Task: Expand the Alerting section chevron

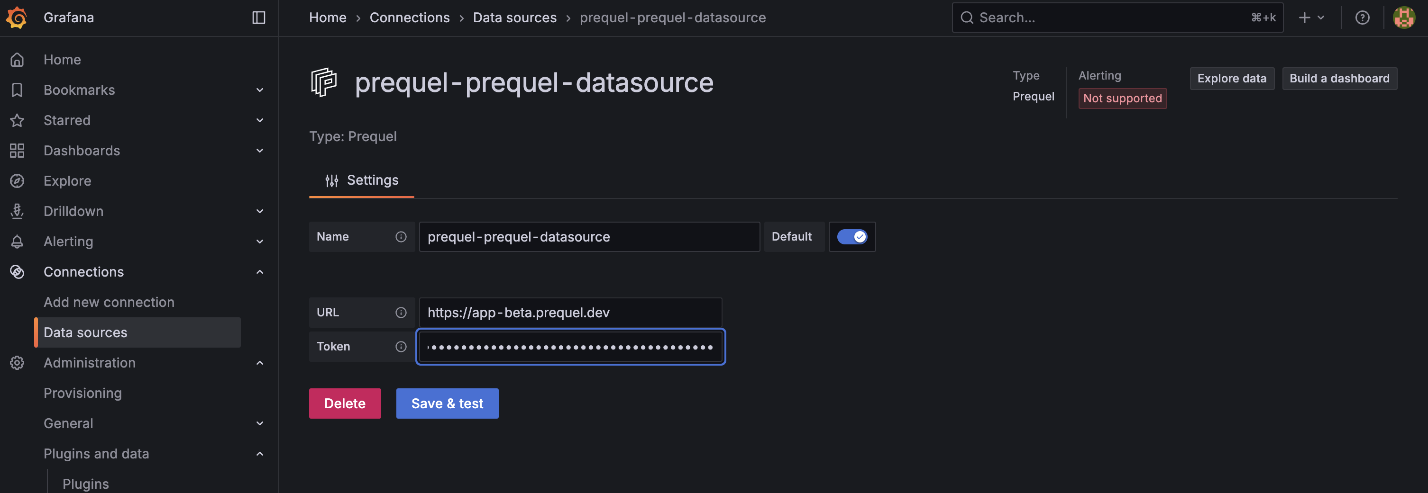Action: pos(259,242)
